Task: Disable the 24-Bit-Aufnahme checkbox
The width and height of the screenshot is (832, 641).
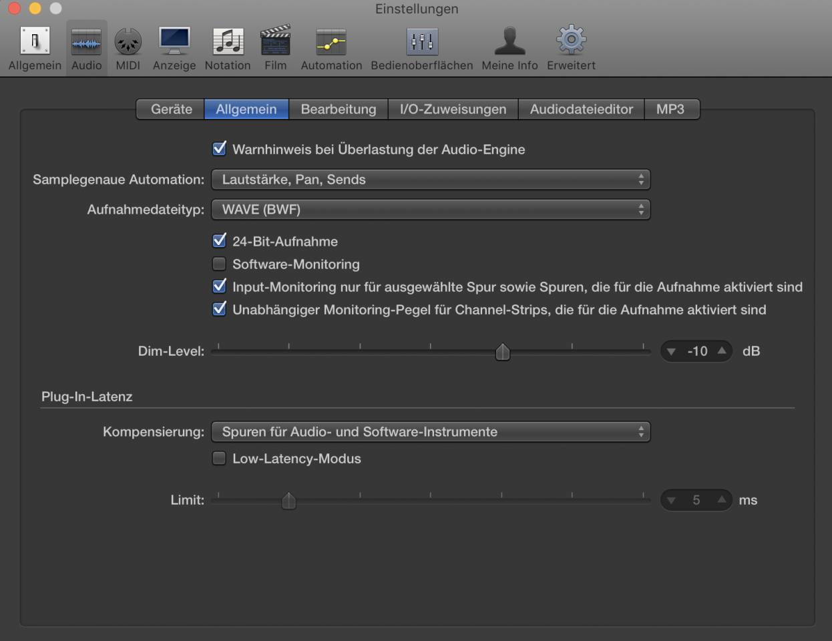Action: point(219,241)
